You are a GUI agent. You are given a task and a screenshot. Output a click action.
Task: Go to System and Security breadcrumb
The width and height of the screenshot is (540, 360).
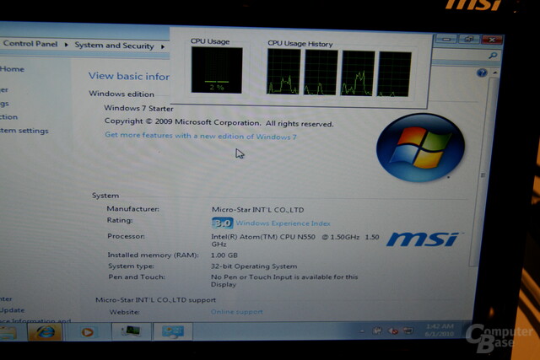115,46
